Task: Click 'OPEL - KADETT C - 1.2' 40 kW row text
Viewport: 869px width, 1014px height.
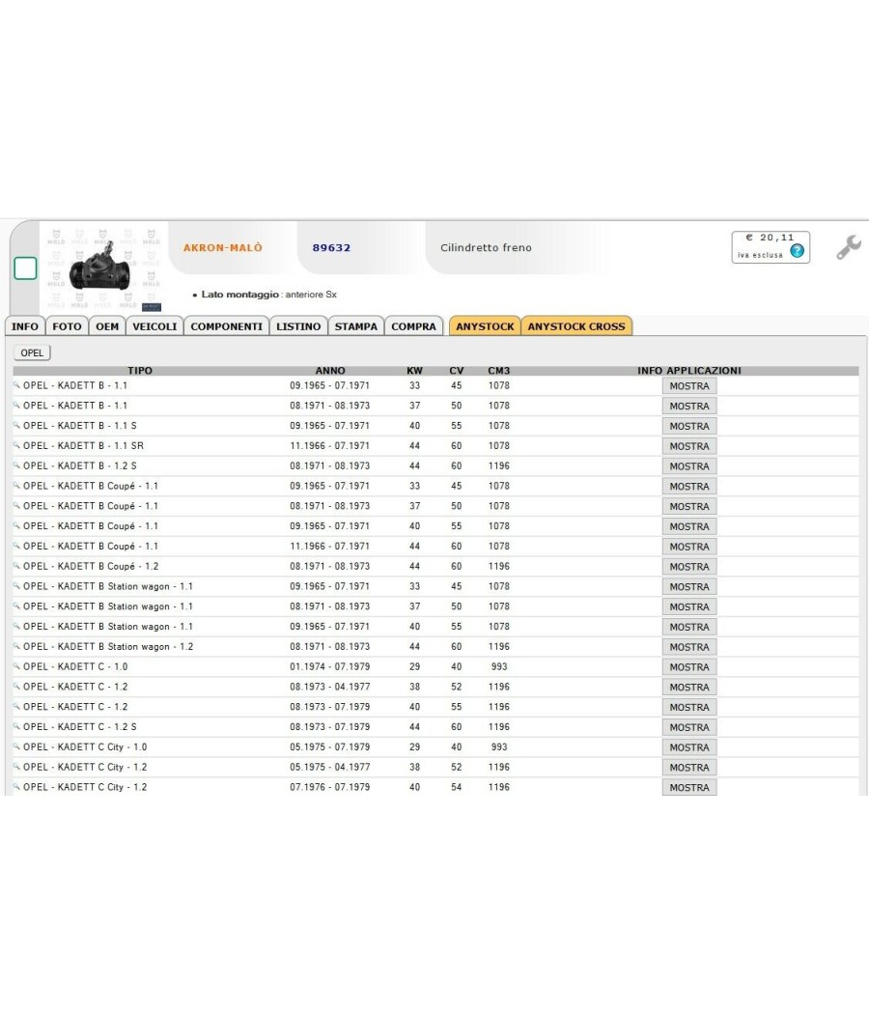Action: coord(75,706)
